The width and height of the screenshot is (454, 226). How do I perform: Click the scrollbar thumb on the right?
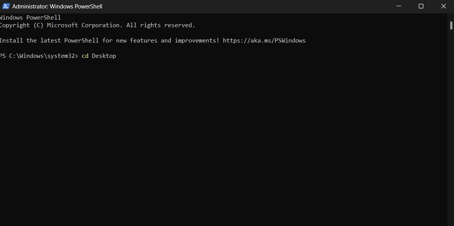click(x=451, y=26)
